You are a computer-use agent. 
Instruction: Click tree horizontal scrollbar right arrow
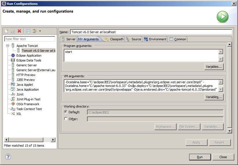click(x=53, y=140)
